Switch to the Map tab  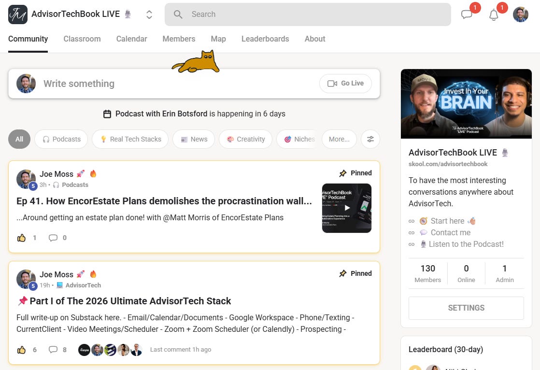pos(218,39)
